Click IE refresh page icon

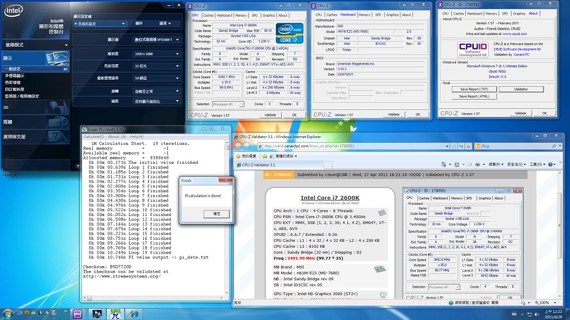click(461, 146)
